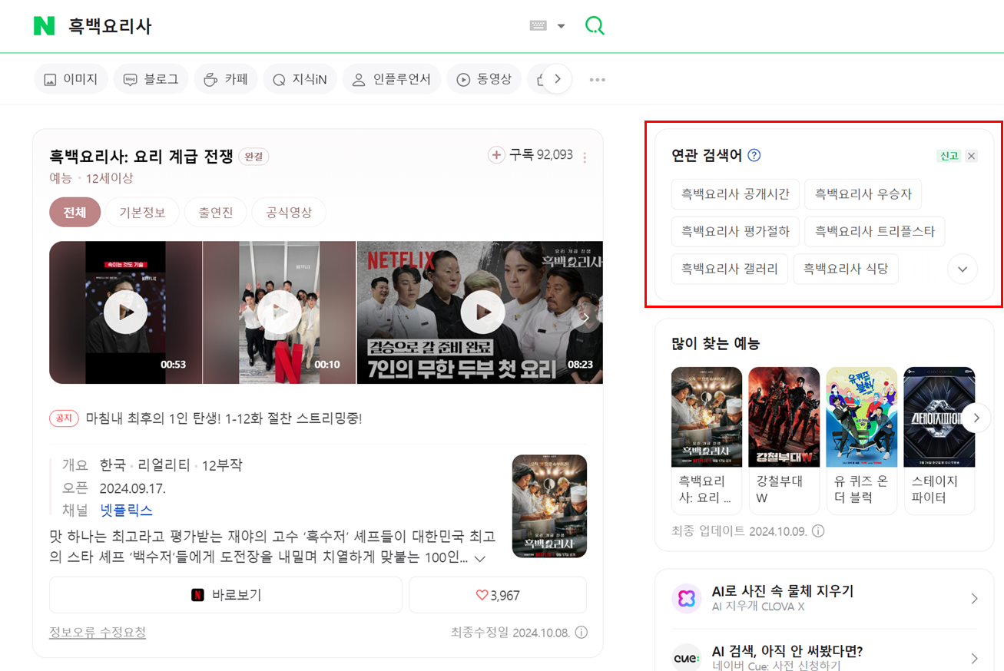Screen dimensions: 1004x671
Task: Open the 지식iN search tab
Action: [300, 79]
